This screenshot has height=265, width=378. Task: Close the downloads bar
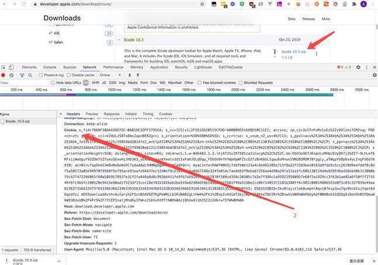pos(374,261)
